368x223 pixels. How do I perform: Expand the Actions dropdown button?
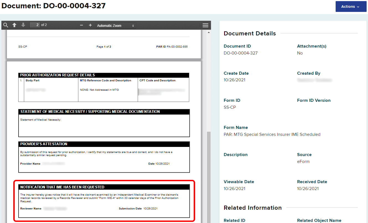[351, 7]
